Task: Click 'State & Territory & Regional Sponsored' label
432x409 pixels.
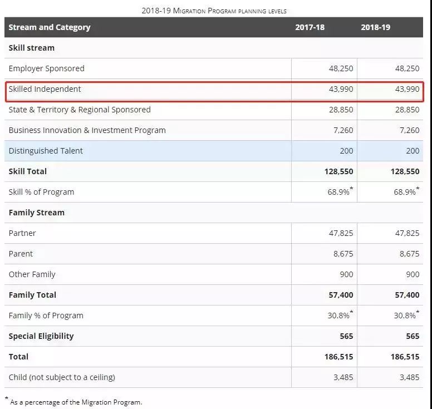Action: (x=80, y=110)
